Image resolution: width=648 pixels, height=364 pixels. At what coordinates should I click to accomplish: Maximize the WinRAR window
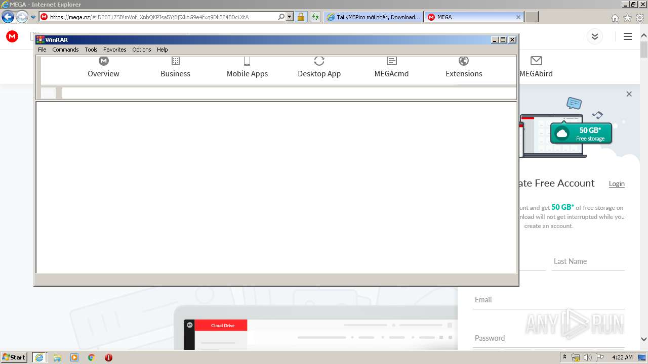click(x=503, y=40)
